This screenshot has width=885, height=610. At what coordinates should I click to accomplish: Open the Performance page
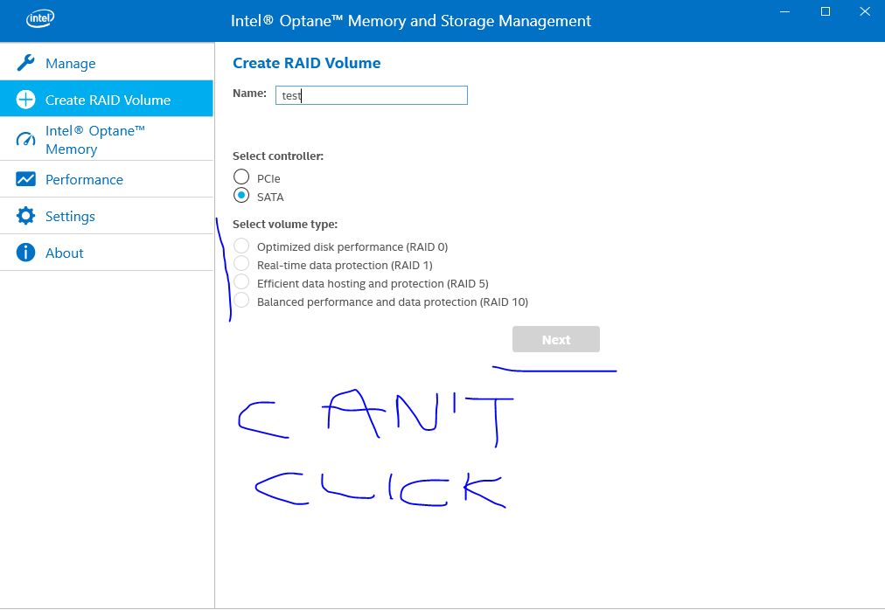pyautogui.click(x=107, y=179)
